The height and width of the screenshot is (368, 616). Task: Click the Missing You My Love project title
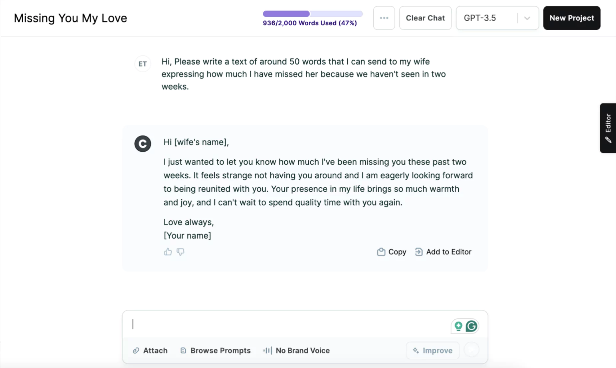coord(70,18)
